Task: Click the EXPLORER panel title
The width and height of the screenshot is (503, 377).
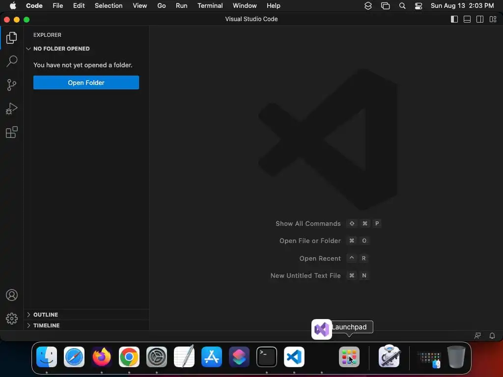Action: (47, 35)
